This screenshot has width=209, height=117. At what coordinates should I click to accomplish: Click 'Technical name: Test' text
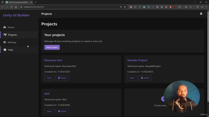[55, 99]
